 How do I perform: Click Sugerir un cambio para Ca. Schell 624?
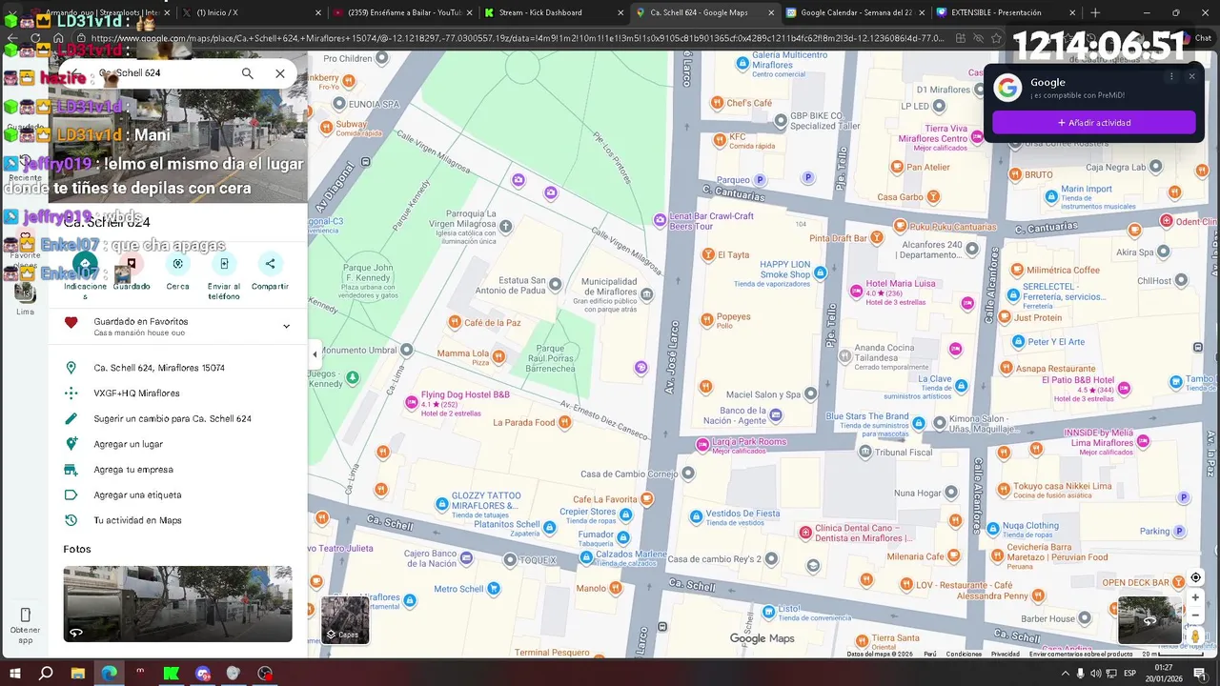[173, 418]
